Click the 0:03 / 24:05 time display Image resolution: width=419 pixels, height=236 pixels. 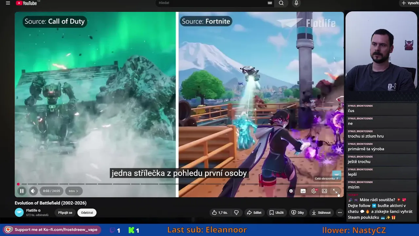pos(51,191)
